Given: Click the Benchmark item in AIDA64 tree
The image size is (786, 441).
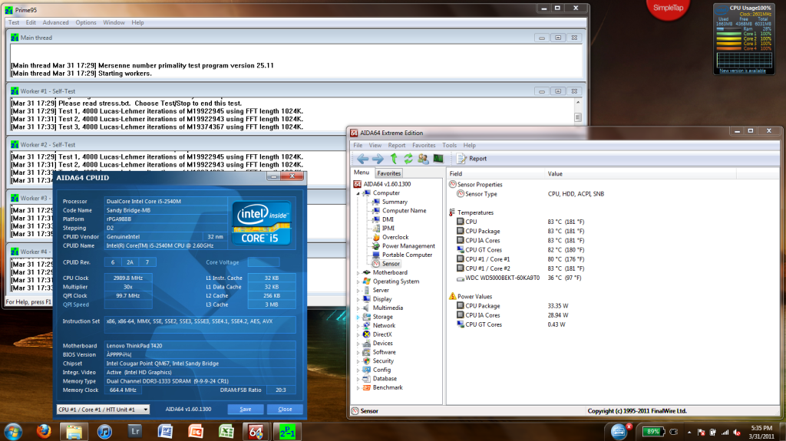Looking at the screenshot, I should [388, 387].
